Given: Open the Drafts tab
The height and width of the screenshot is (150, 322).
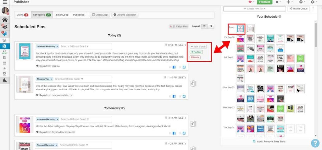Looking at the screenshot, I should [x=22, y=15].
